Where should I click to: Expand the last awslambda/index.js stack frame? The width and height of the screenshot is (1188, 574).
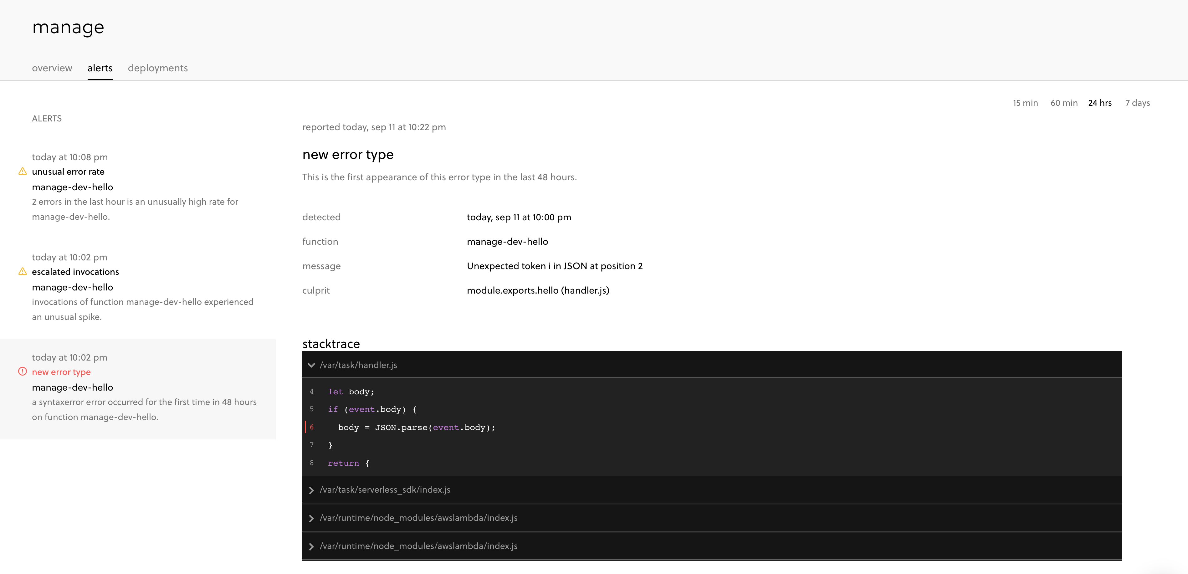[x=311, y=546]
